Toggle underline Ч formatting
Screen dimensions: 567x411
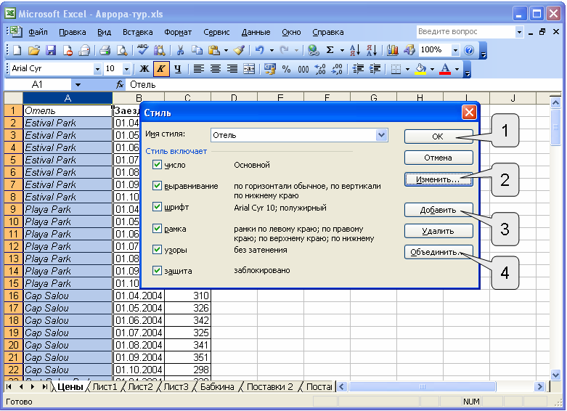(178, 69)
